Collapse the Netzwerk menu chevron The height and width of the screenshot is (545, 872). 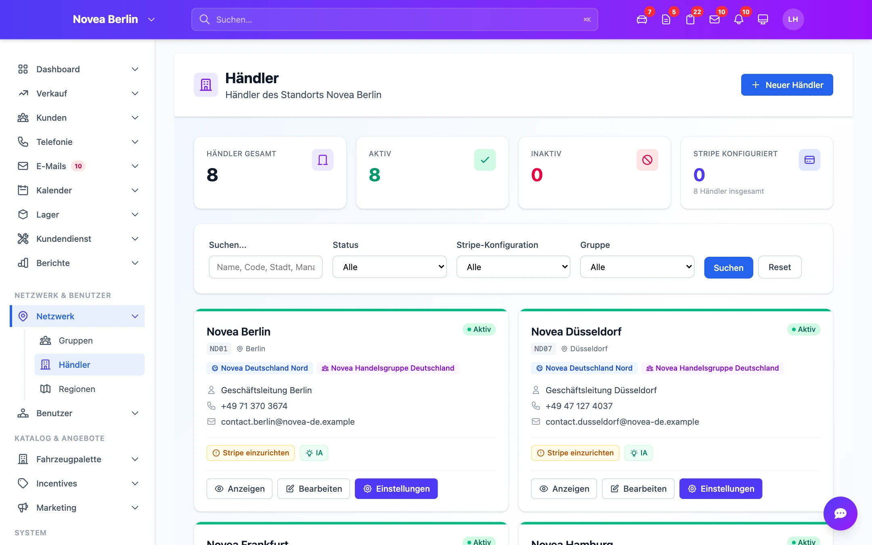point(135,316)
